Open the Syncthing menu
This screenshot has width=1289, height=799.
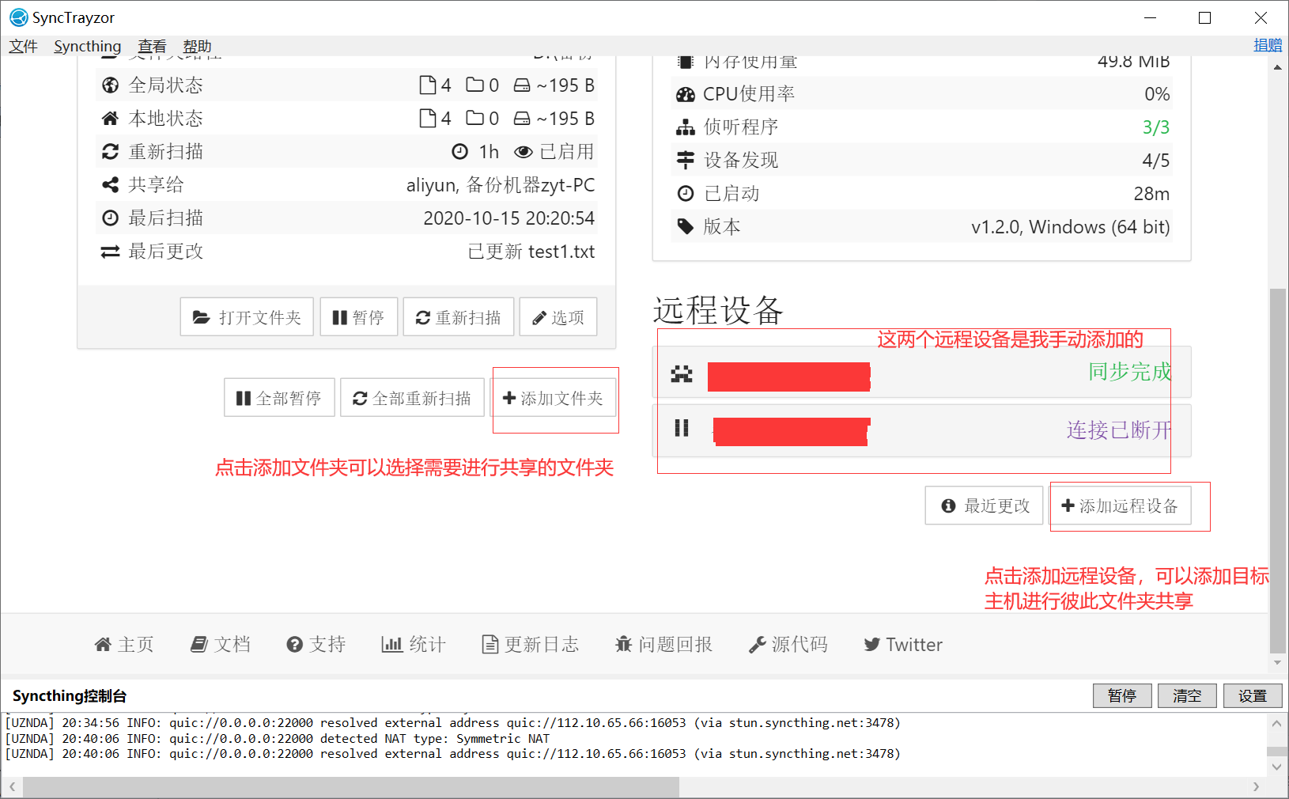[87, 46]
